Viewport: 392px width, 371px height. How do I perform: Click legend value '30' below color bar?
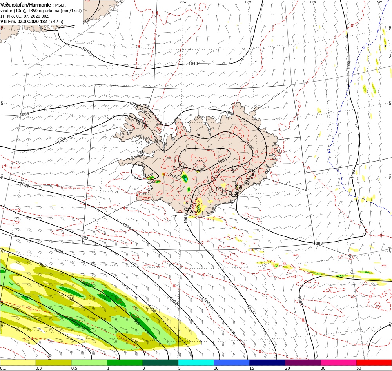click(x=323, y=368)
